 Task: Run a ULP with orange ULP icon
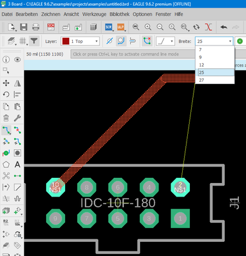[121, 27]
